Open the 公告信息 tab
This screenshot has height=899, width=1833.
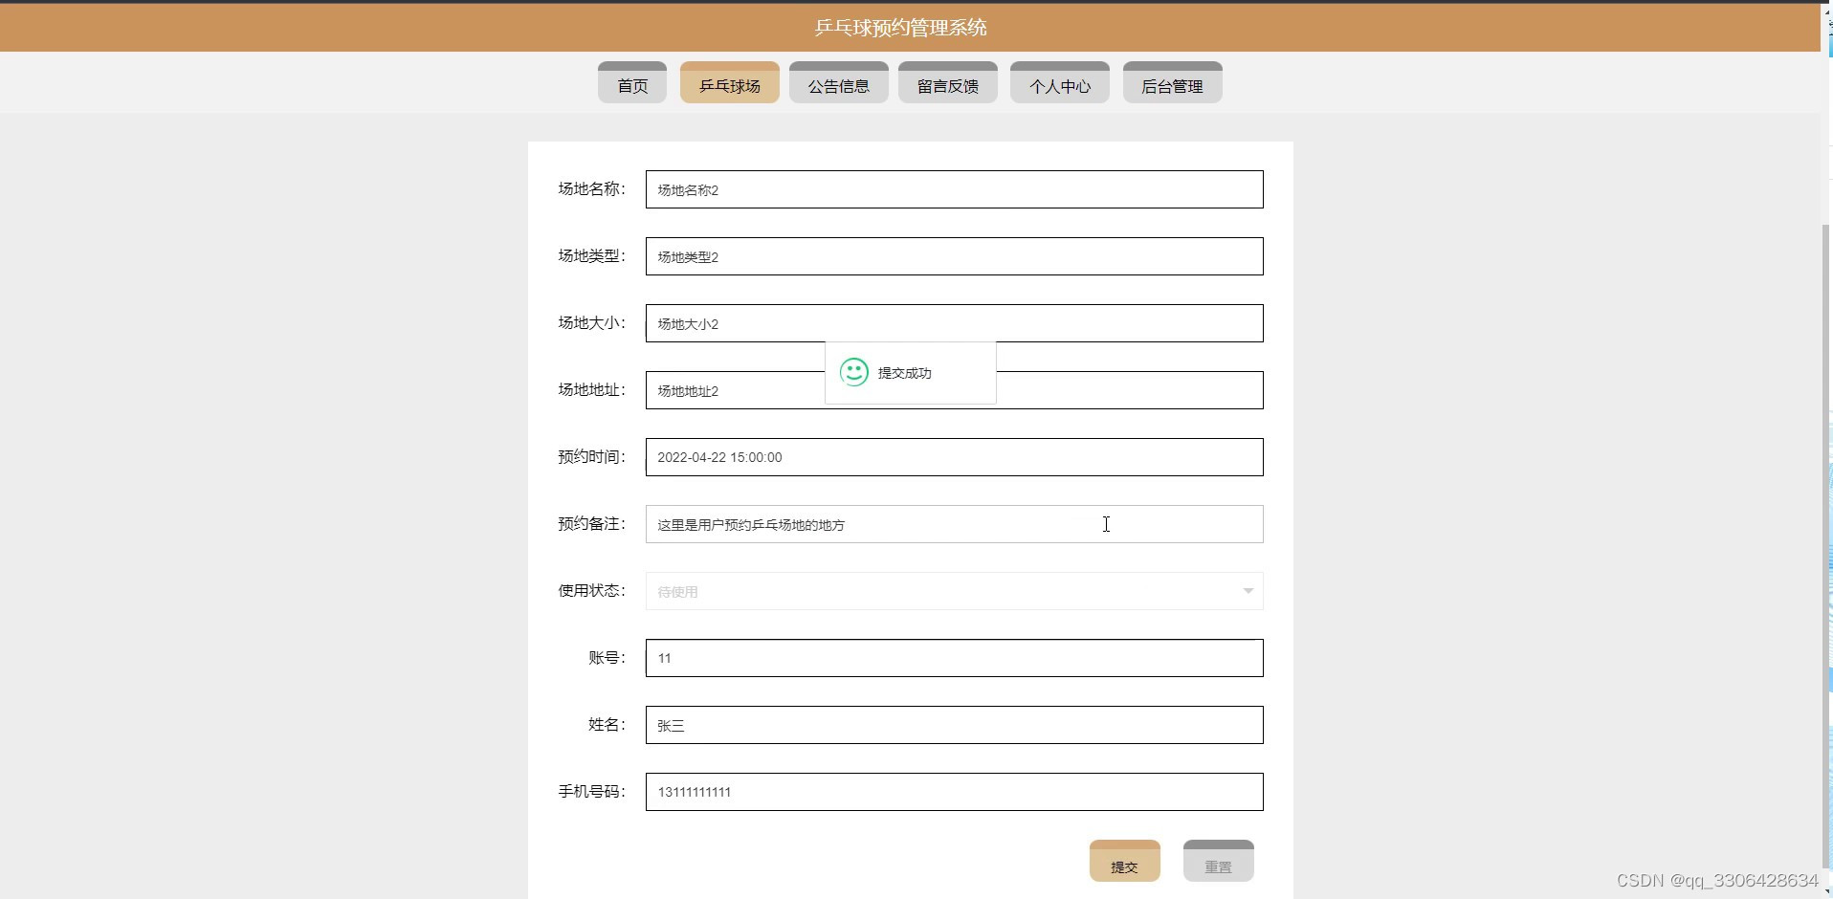click(x=839, y=83)
